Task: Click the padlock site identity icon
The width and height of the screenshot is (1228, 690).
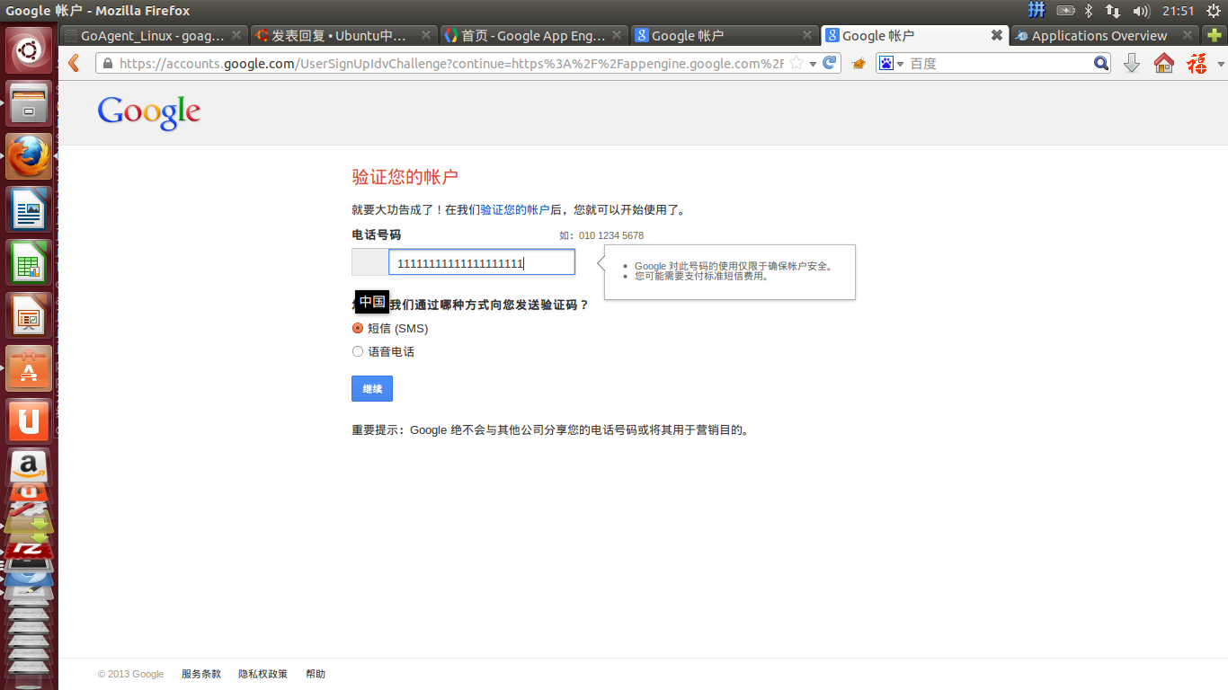Action: tap(108, 64)
